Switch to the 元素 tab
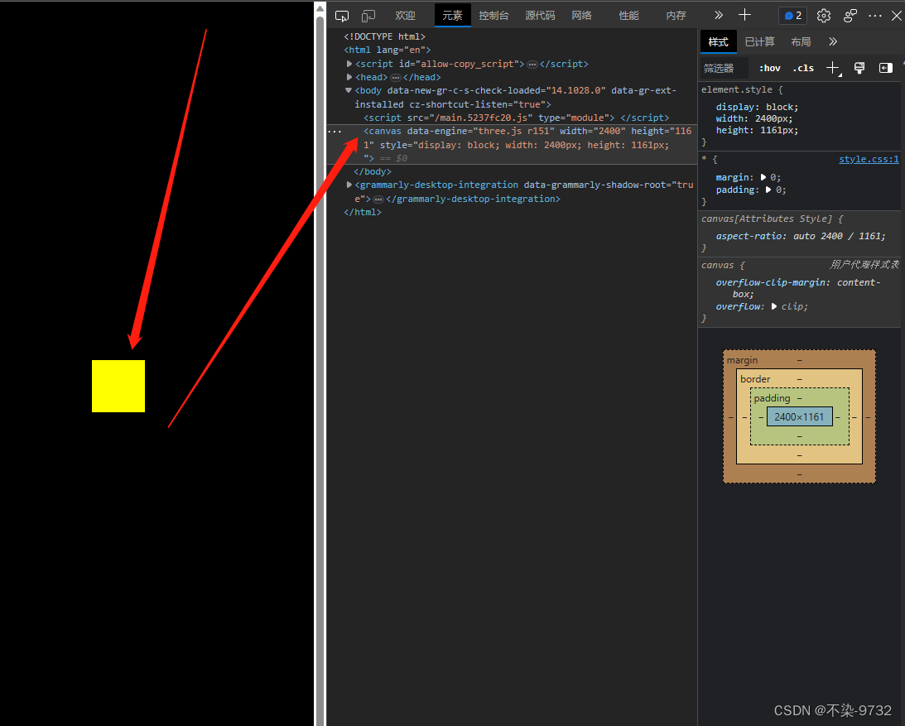The image size is (905, 726). (452, 16)
